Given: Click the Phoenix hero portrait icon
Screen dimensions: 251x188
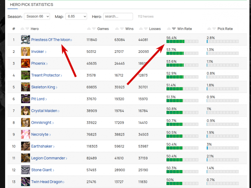Looking at the screenshot, I should [x=25, y=63].
